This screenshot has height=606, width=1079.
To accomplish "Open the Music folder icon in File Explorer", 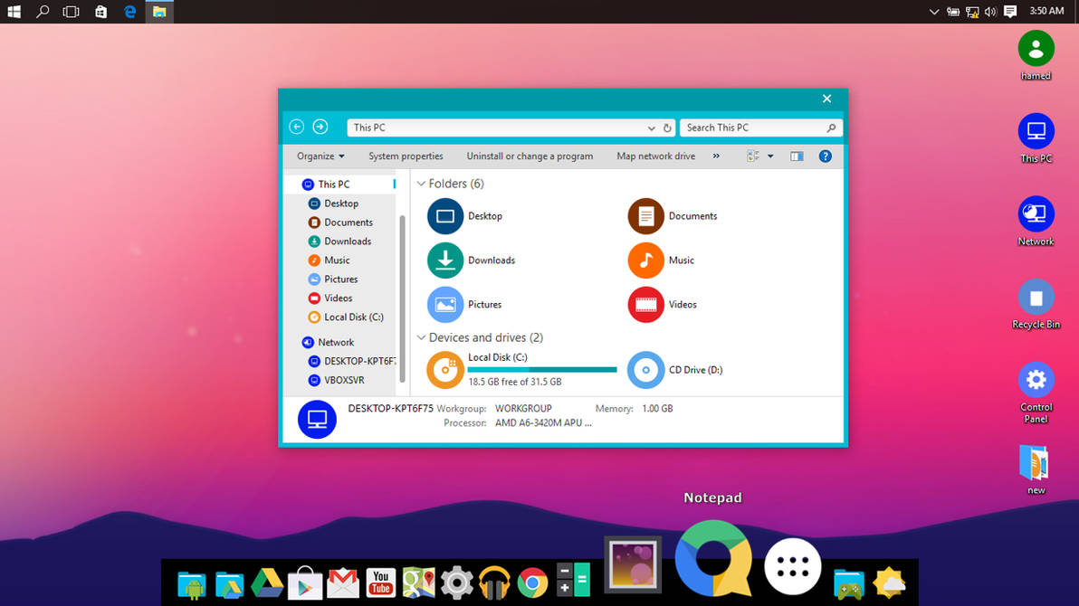I will (x=646, y=260).
